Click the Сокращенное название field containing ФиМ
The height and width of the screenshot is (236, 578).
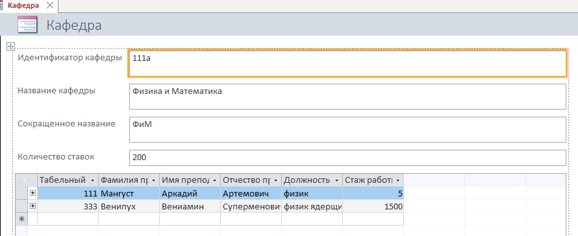pos(347,130)
